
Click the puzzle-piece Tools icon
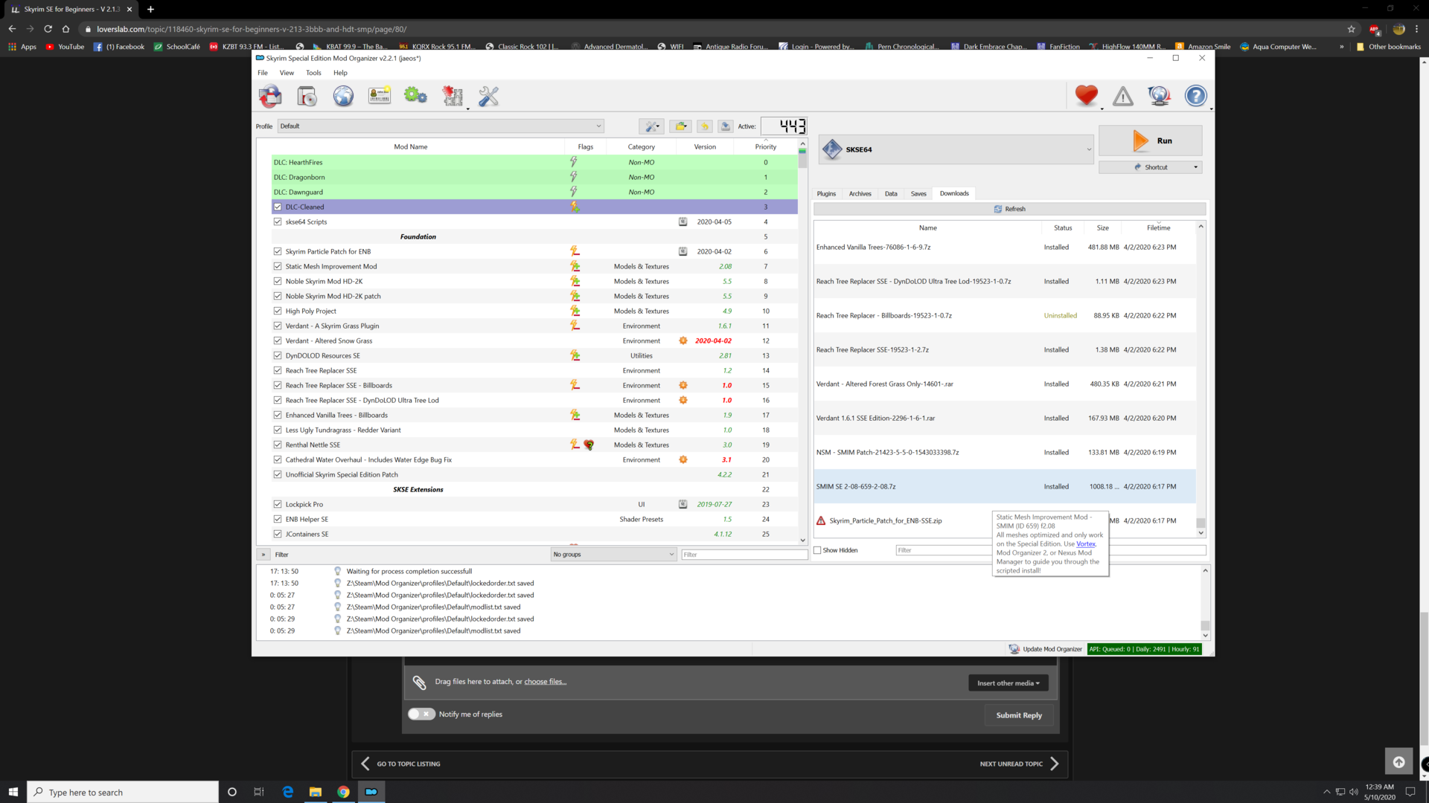[x=453, y=96]
